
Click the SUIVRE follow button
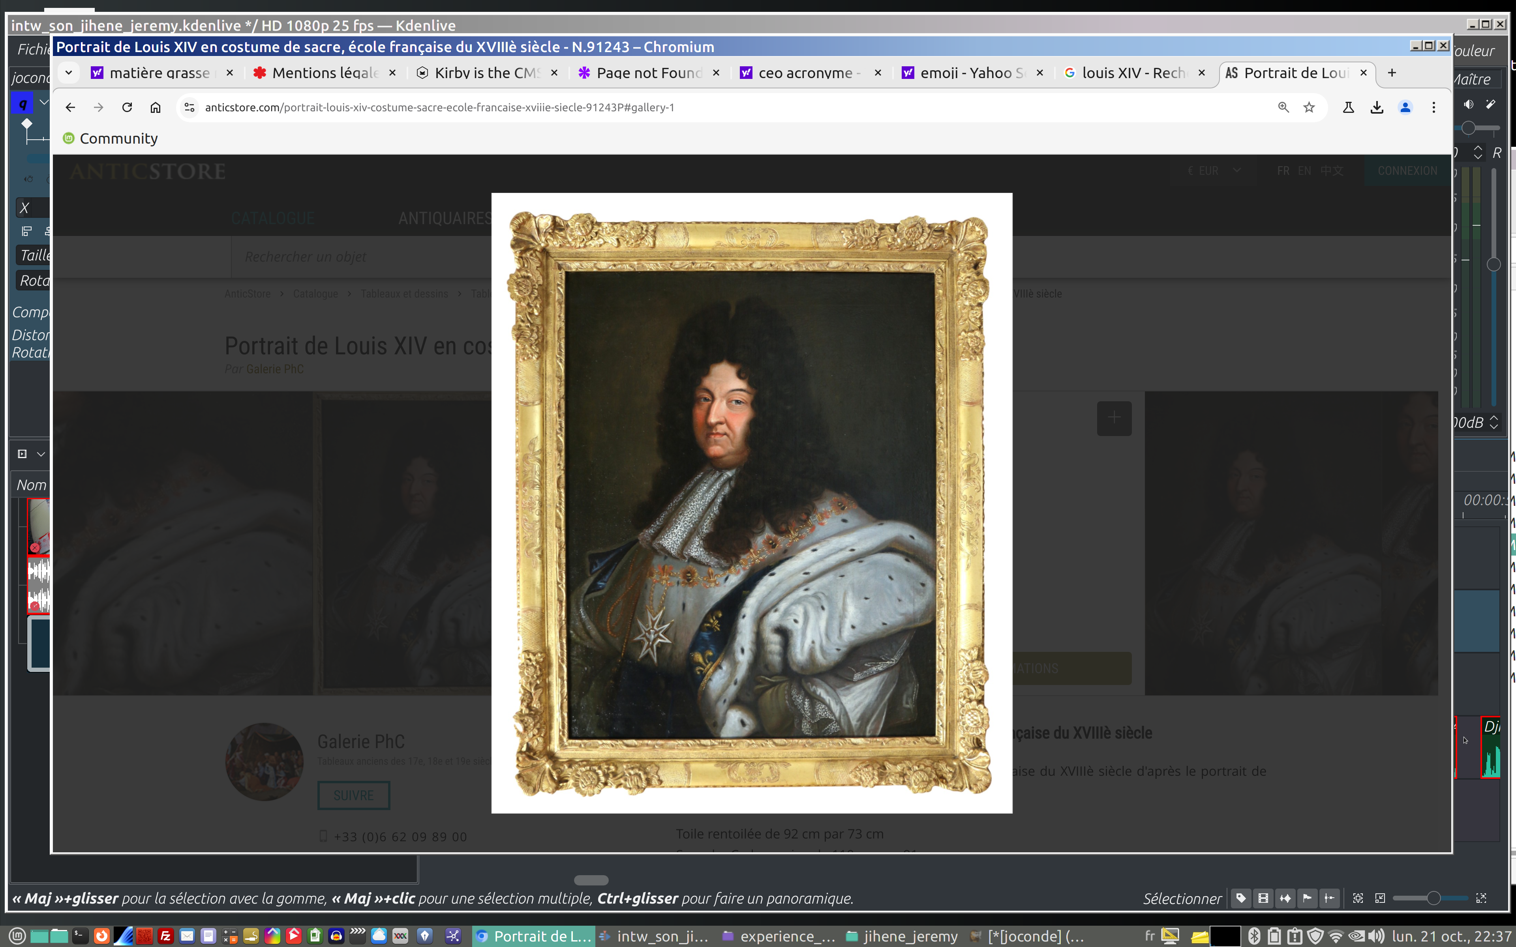pyautogui.click(x=353, y=795)
